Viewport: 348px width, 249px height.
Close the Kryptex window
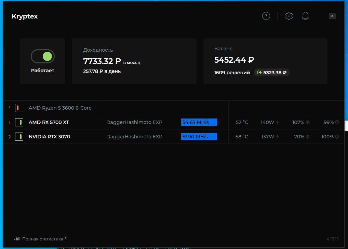click(332, 16)
